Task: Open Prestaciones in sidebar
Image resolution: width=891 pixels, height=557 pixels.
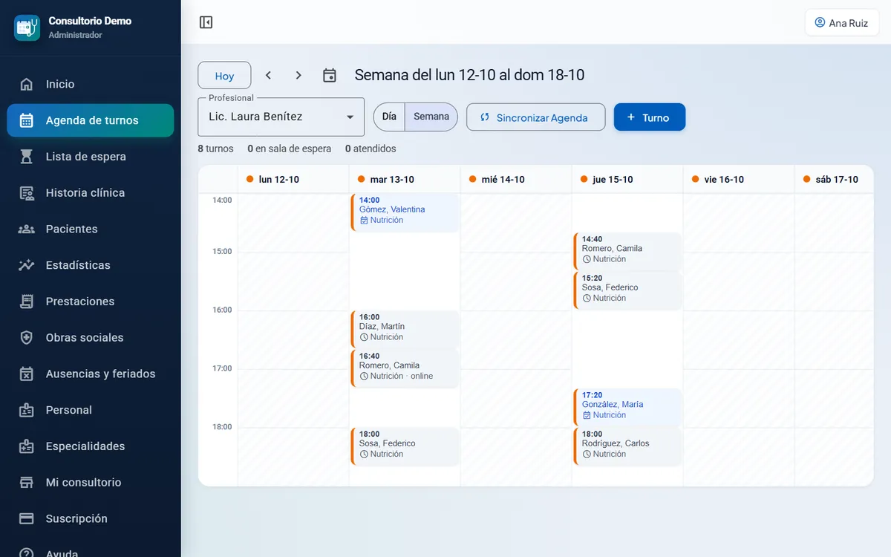Action: (91, 302)
